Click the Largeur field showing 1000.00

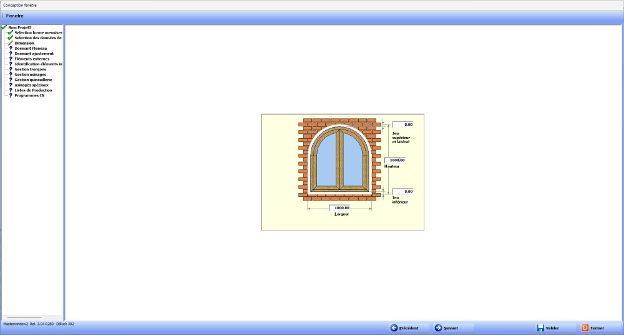click(339, 207)
